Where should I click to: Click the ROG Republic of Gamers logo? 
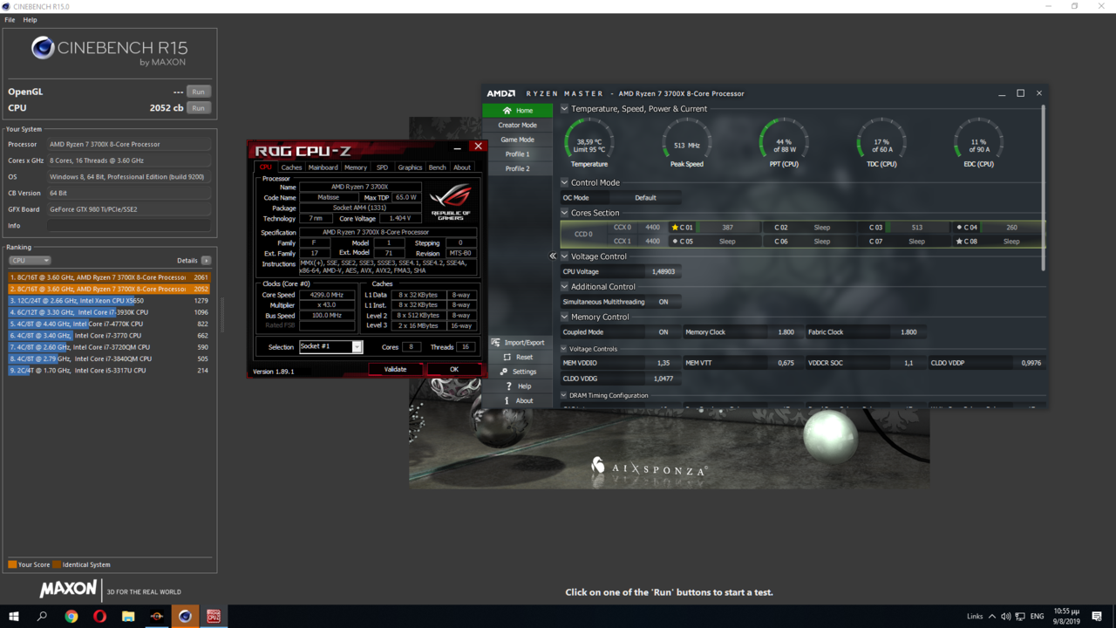(x=451, y=201)
